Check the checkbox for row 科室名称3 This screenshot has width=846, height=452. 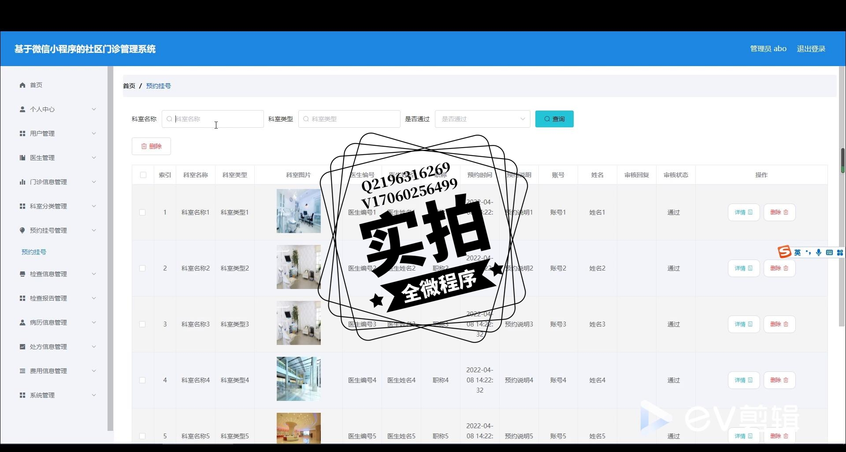[x=142, y=324]
